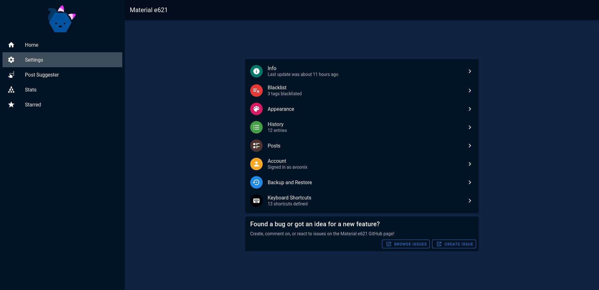
Task: Expand the History row chevron
Action: (x=470, y=127)
